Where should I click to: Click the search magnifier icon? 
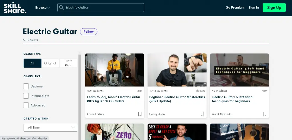click(61, 8)
